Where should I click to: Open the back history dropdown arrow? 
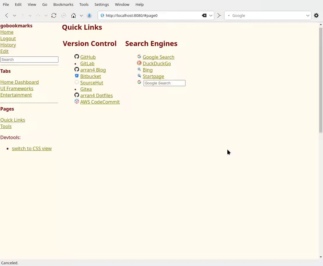(x=15, y=15)
